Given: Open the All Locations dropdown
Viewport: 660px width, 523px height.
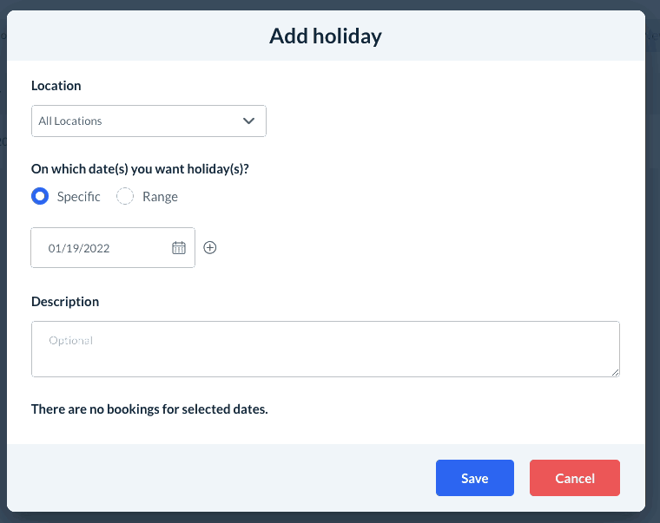Looking at the screenshot, I should click(x=139, y=121).
